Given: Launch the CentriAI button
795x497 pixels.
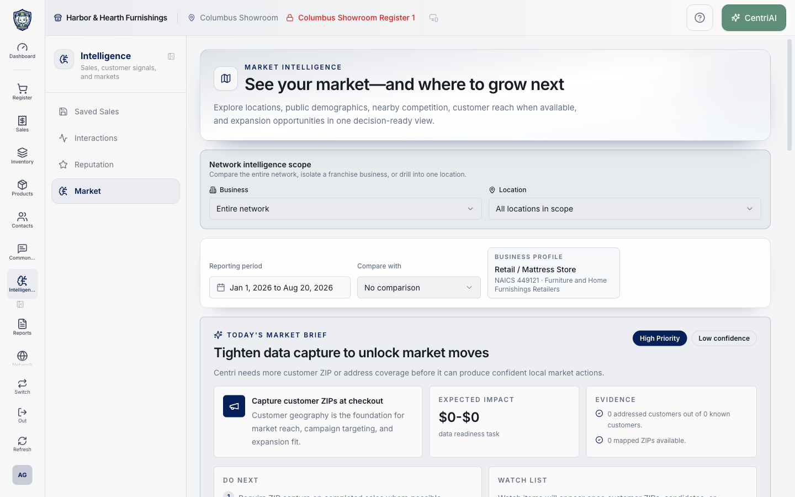Looking at the screenshot, I should [x=754, y=18].
